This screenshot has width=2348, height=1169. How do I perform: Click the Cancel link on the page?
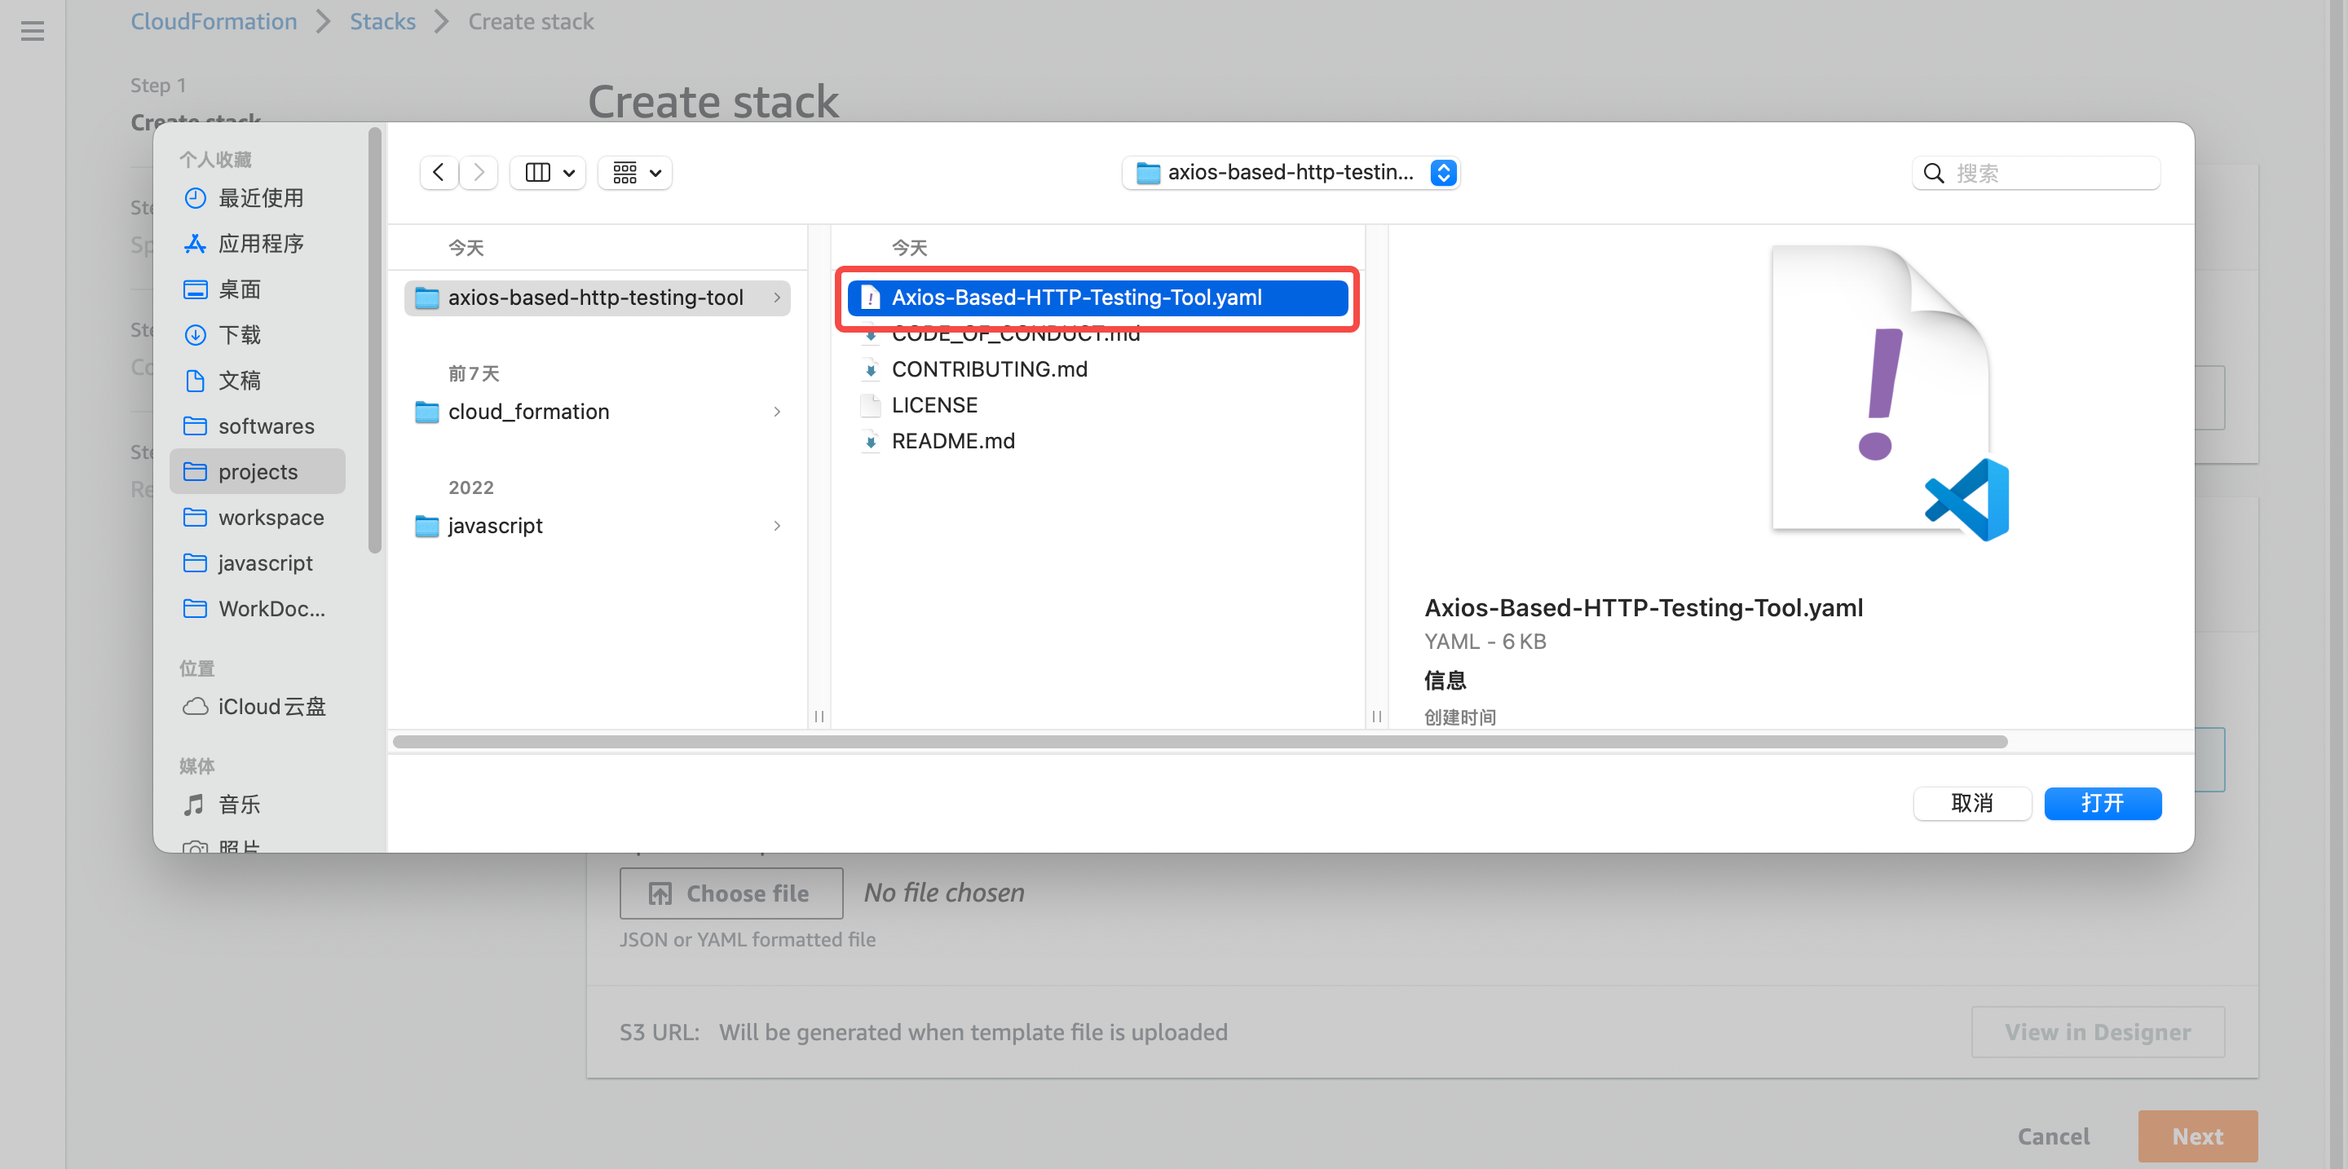click(x=2054, y=1136)
